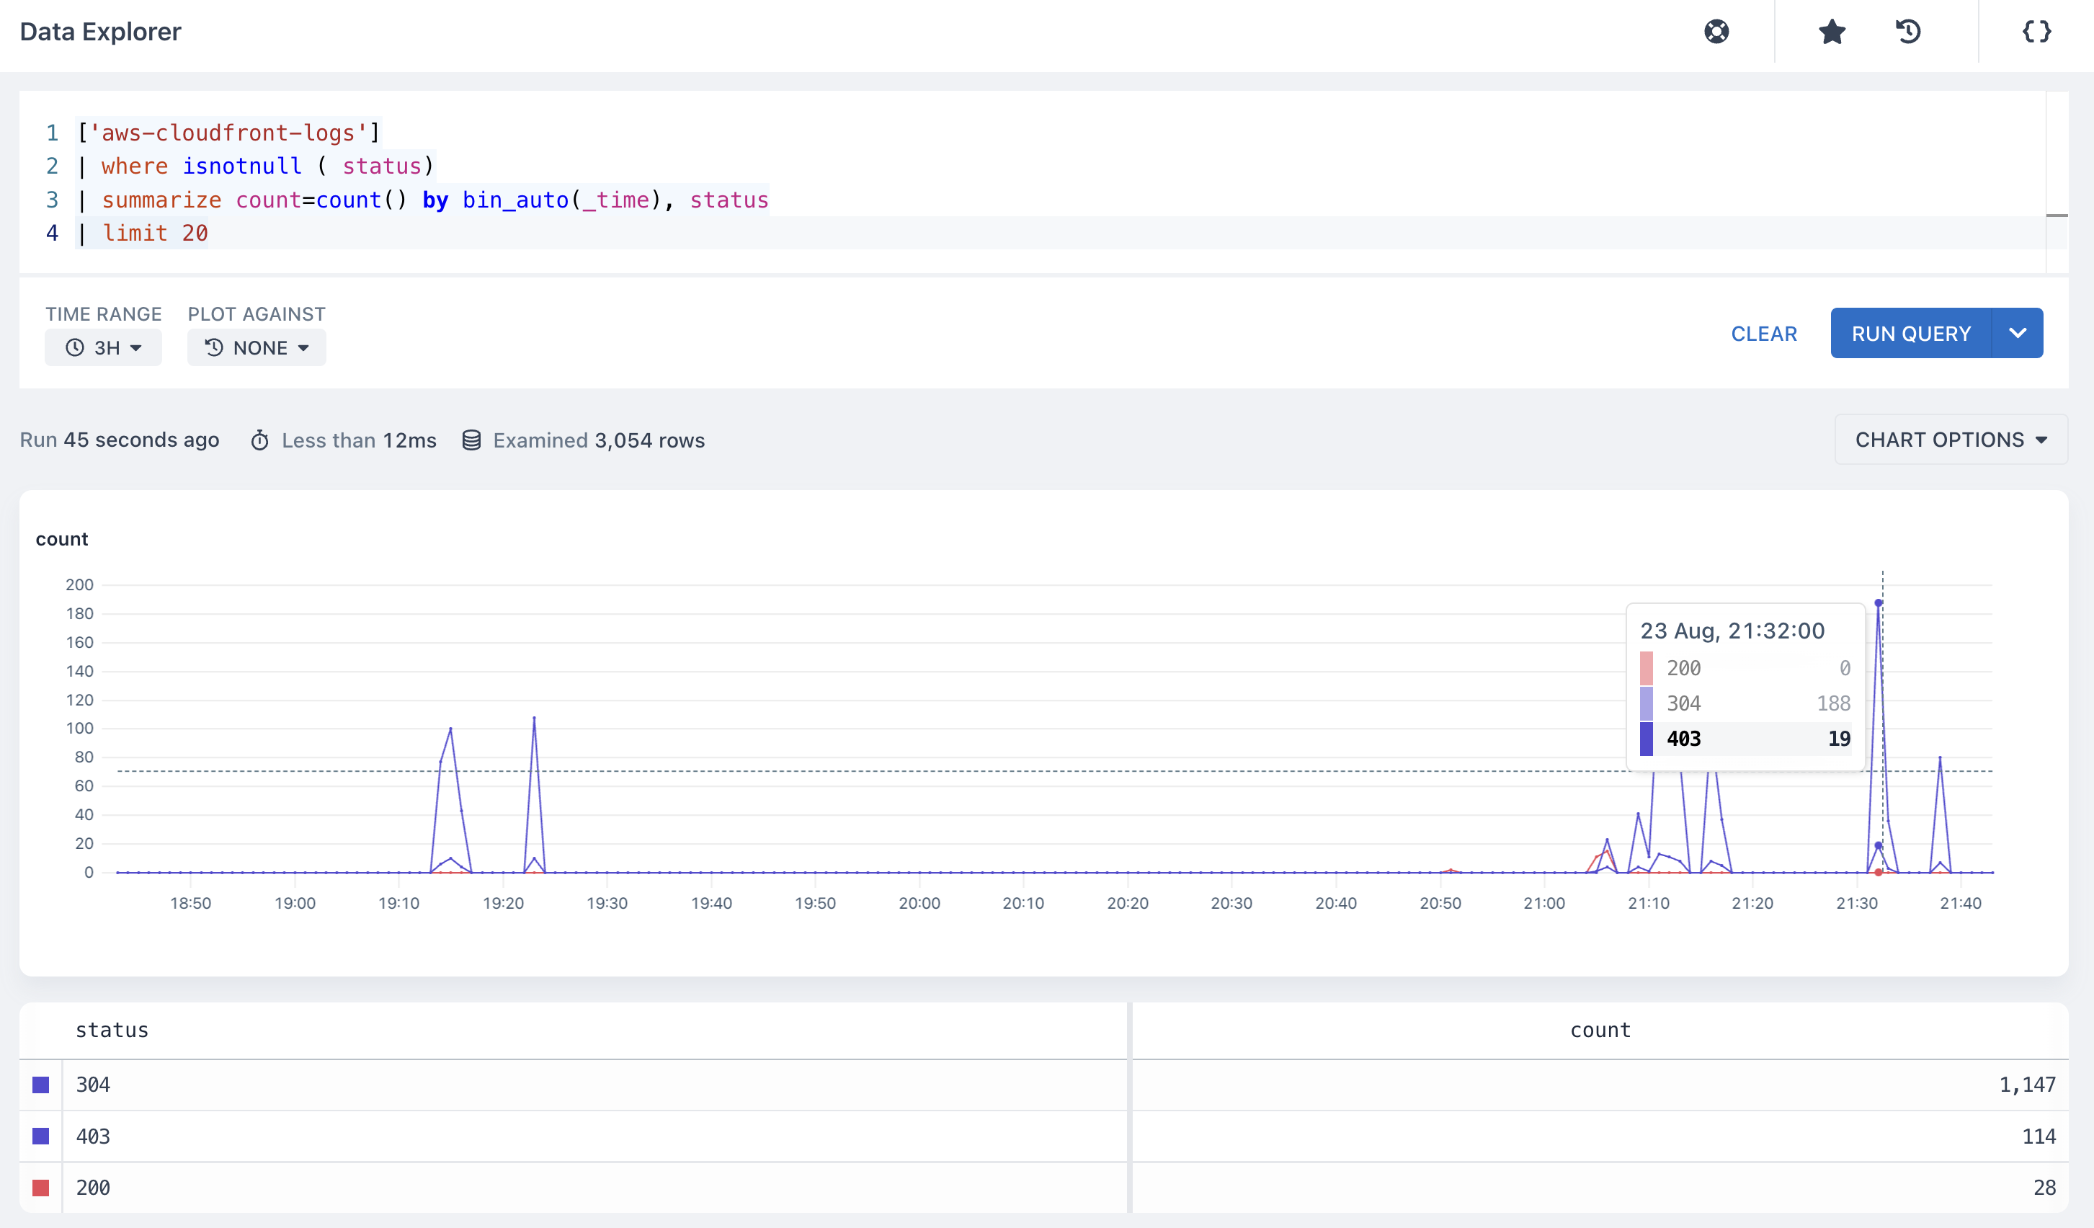Open the help lifebuoy icon

[1716, 32]
